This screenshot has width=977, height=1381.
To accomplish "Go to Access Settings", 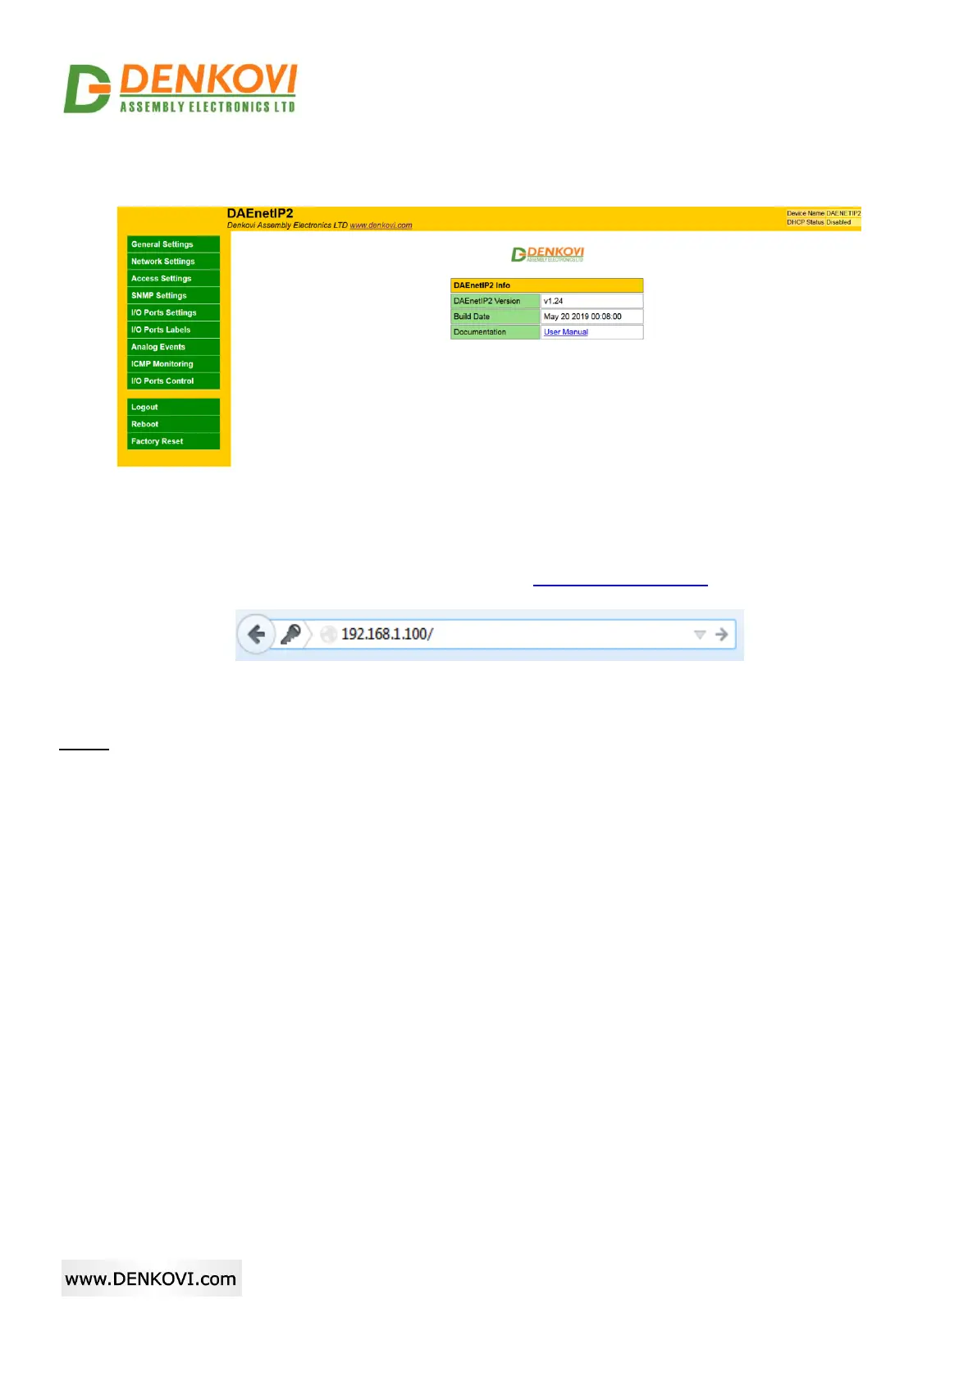I will [x=173, y=279].
